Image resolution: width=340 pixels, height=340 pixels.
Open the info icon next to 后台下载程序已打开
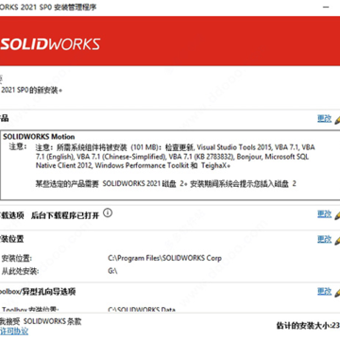click(108, 213)
